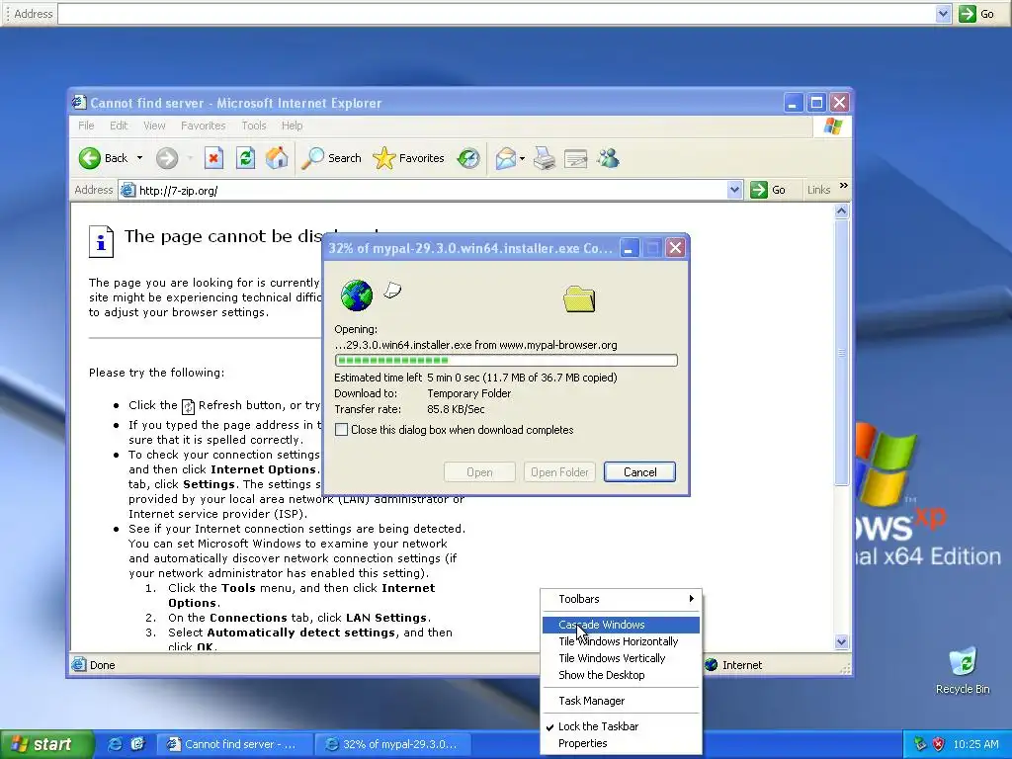Go to the Home page icon

point(277,158)
